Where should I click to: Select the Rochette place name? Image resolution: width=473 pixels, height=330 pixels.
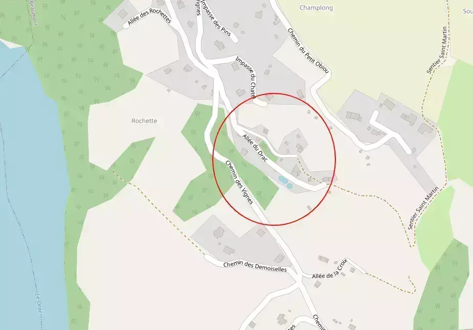pyautogui.click(x=144, y=121)
